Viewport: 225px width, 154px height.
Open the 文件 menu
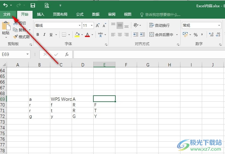[x=7, y=14]
